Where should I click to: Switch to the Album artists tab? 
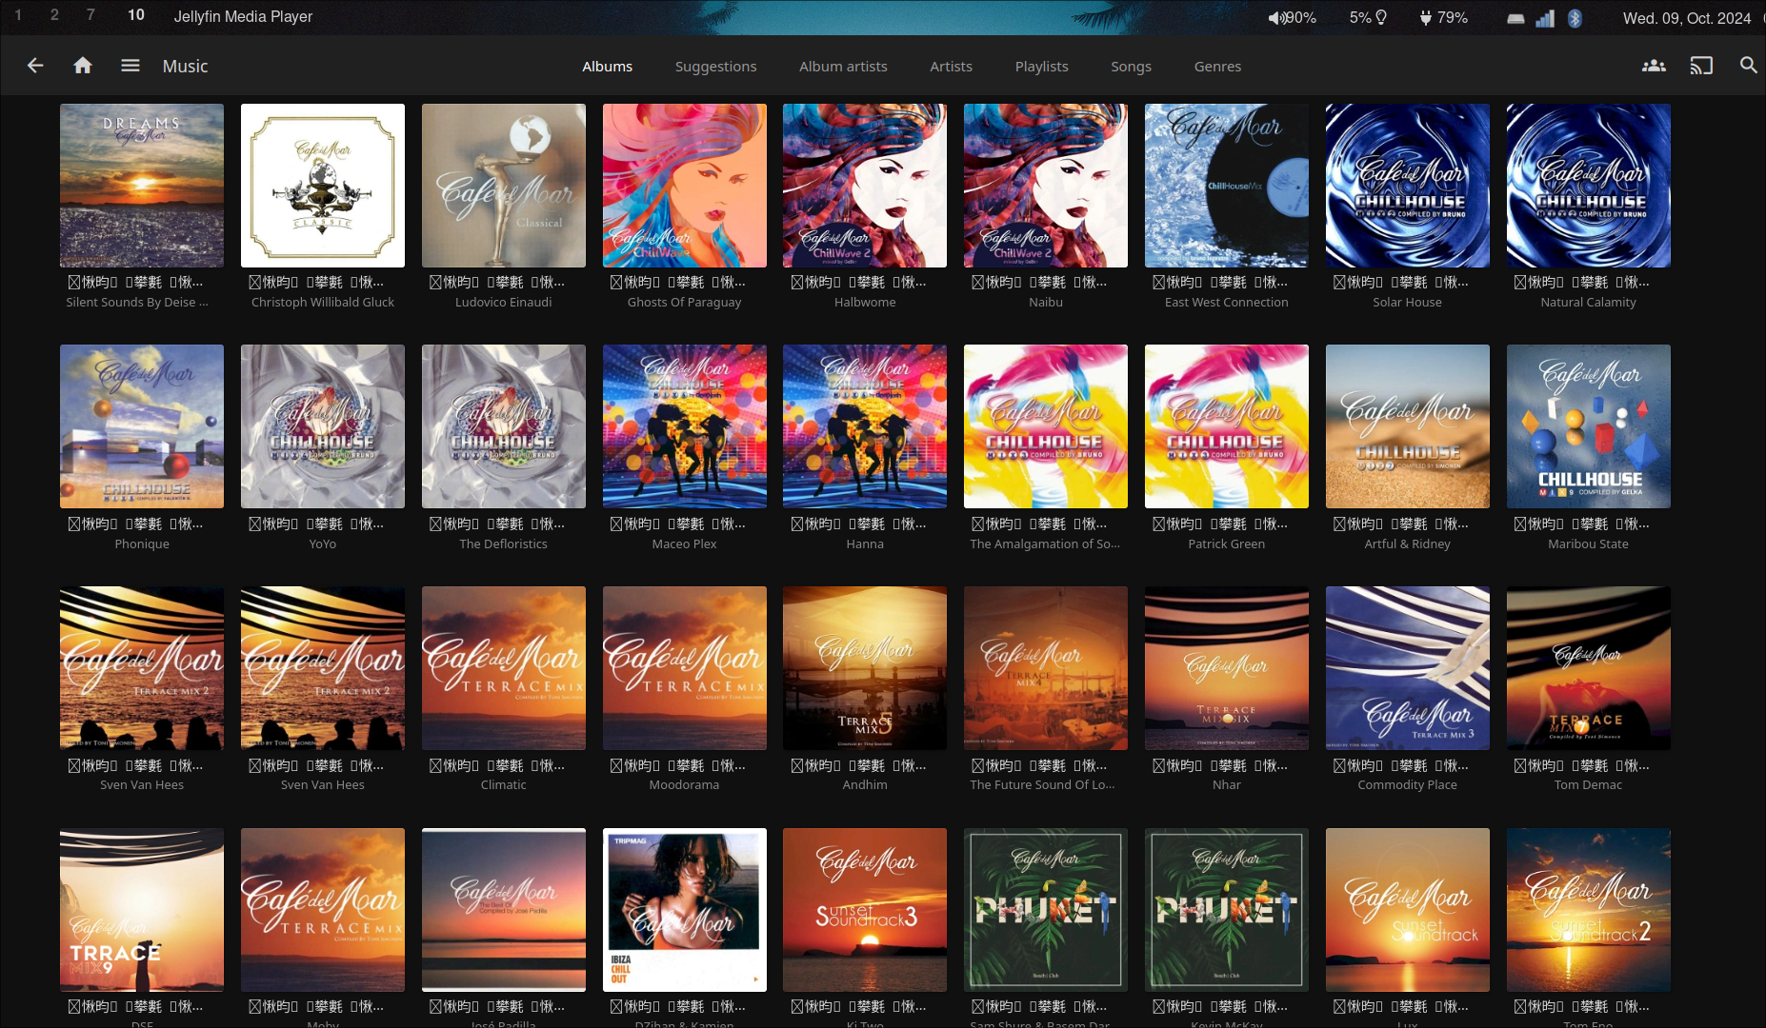tap(843, 67)
